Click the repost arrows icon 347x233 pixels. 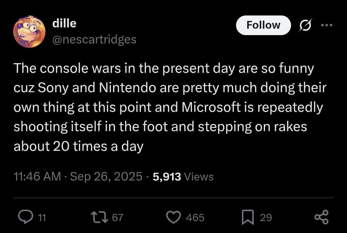(x=100, y=218)
